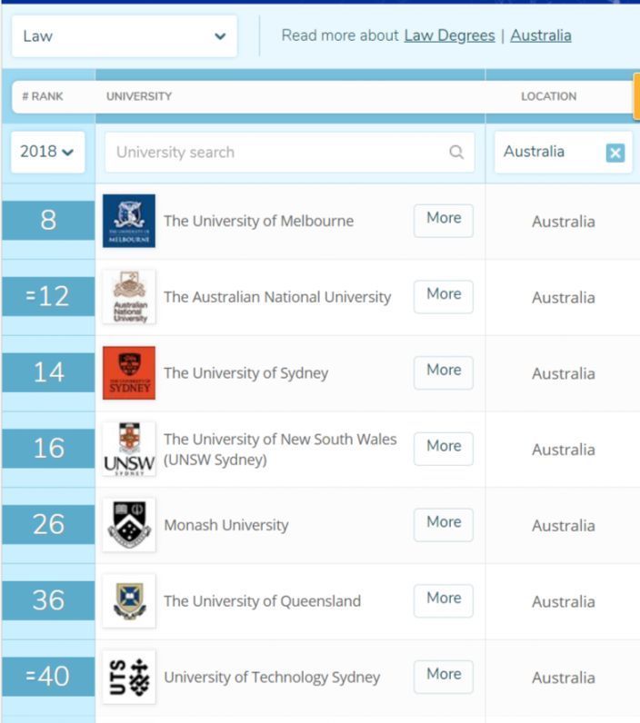Click Australia location in Queensland row
The width and height of the screenshot is (640, 723).
pos(564,602)
